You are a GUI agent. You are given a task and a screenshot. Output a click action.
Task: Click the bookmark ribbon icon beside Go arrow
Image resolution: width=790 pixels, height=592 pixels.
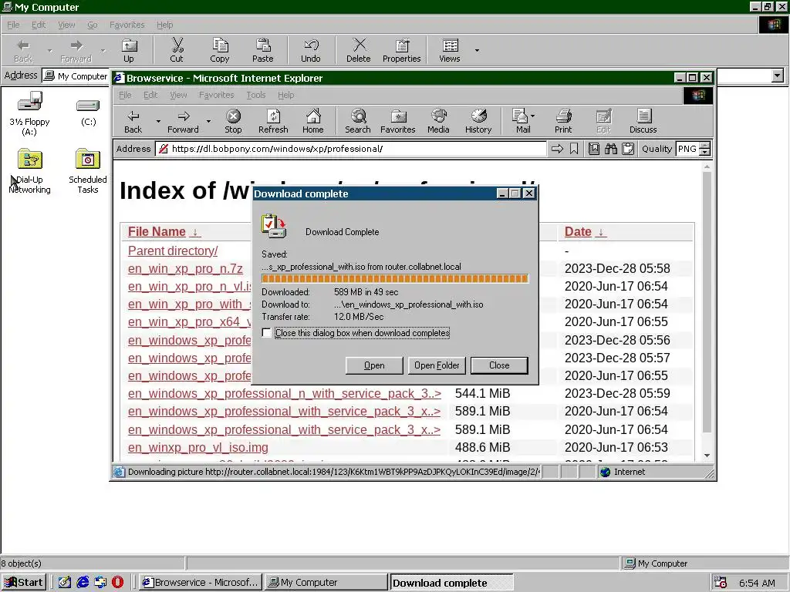[x=574, y=149]
